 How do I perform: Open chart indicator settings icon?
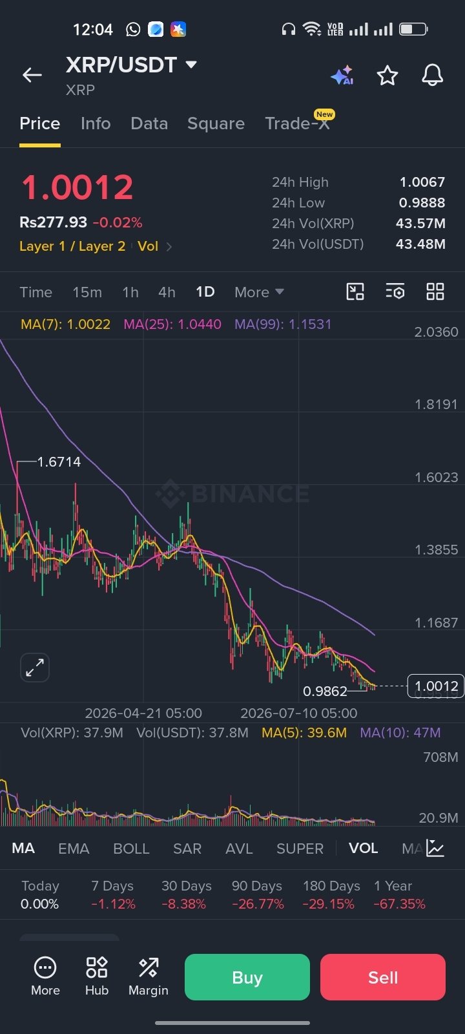[395, 291]
